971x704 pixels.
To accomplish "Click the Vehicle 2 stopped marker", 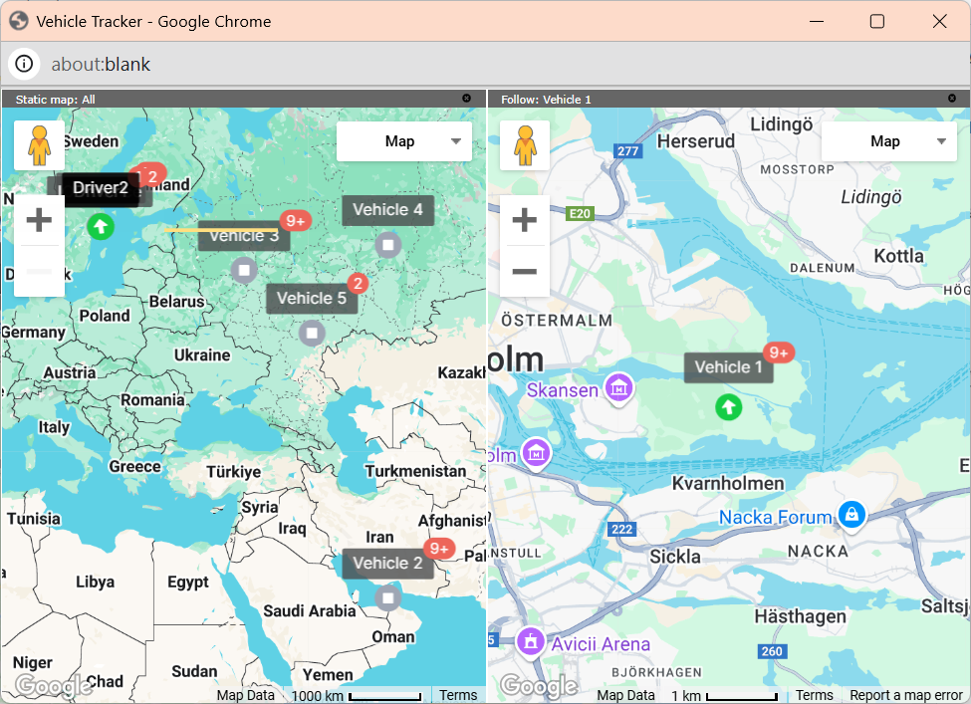I will coord(388,598).
